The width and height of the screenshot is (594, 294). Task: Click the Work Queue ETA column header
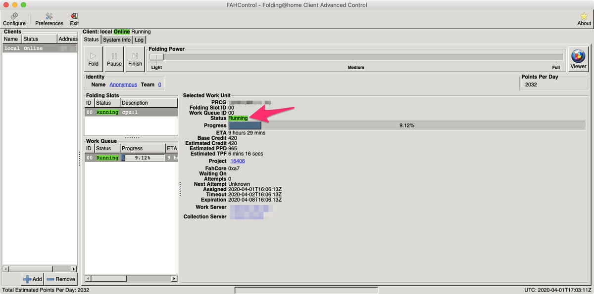pos(172,148)
